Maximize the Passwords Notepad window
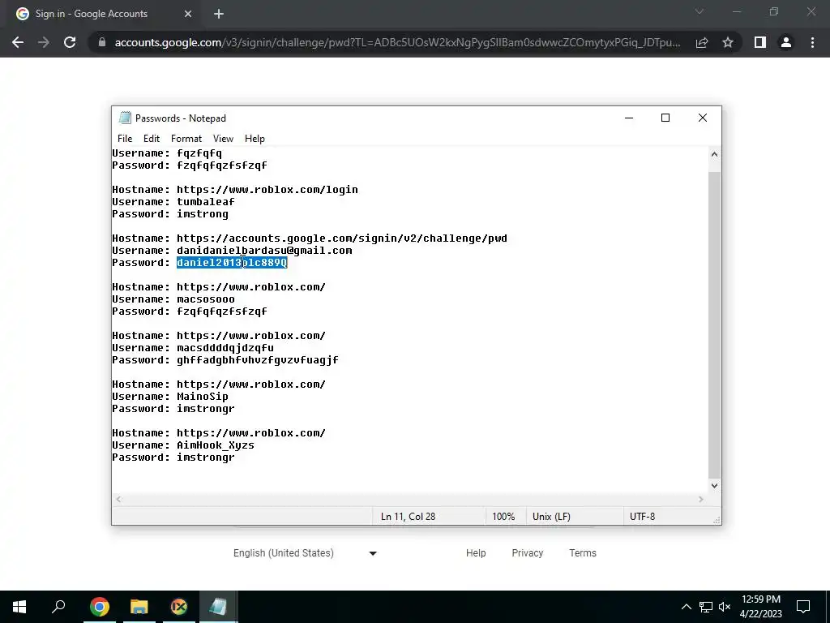The width and height of the screenshot is (830, 623). 665,118
